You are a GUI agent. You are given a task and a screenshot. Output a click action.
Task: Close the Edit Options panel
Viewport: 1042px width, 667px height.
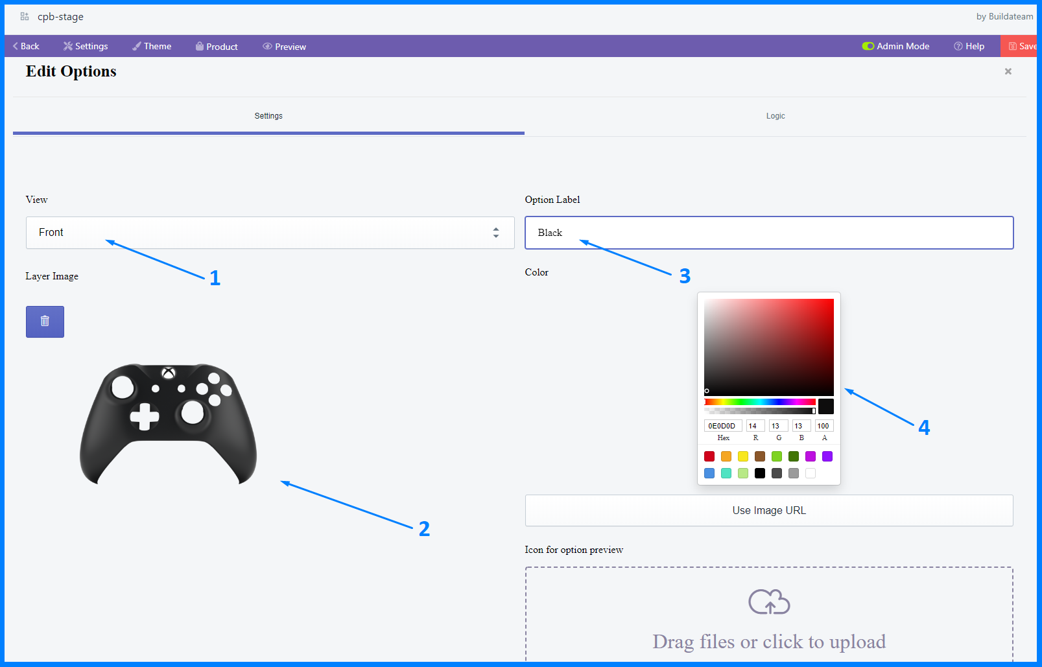coord(1008,71)
